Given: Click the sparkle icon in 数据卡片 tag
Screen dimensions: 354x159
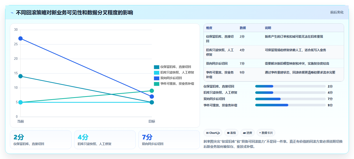Looking at the screenshot, I should pyautogui.click(x=260, y=133).
